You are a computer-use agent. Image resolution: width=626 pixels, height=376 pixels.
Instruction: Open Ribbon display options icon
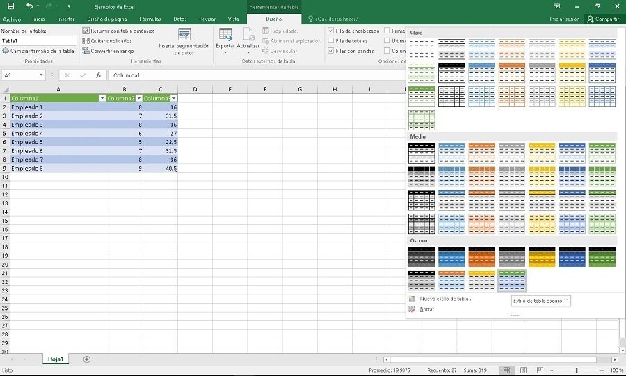[x=556, y=6]
